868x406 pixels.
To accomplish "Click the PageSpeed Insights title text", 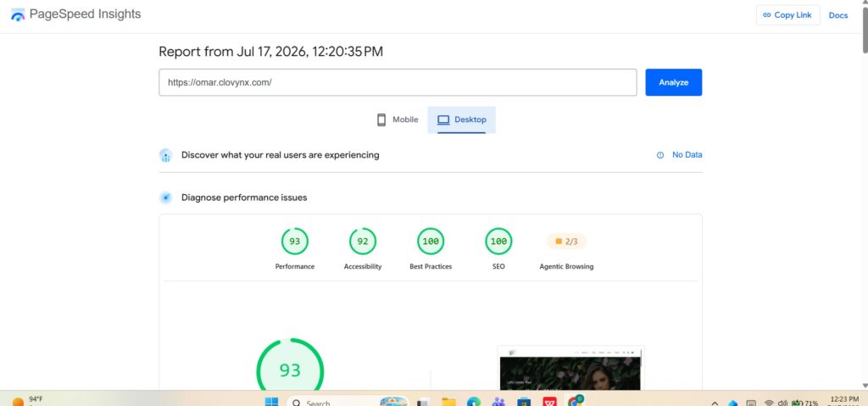I will 86,14.
